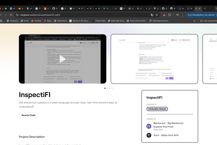The image size is (217, 145).
Task: Switch to the YouTube tab
Action: [x=21, y=8]
